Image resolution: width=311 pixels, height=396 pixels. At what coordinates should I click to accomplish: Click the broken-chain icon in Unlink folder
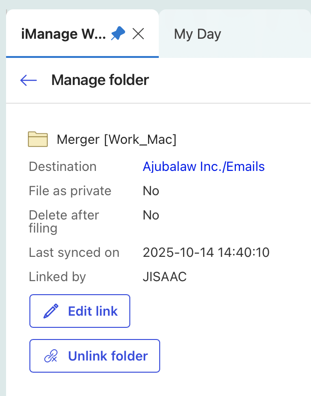(51, 355)
